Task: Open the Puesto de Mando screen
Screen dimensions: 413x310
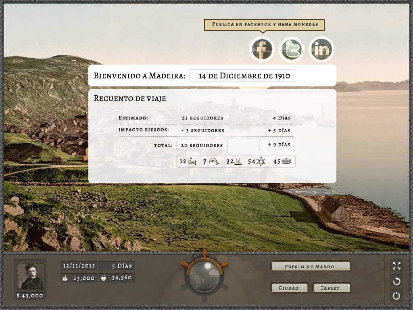Action: click(x=311, y=266)
